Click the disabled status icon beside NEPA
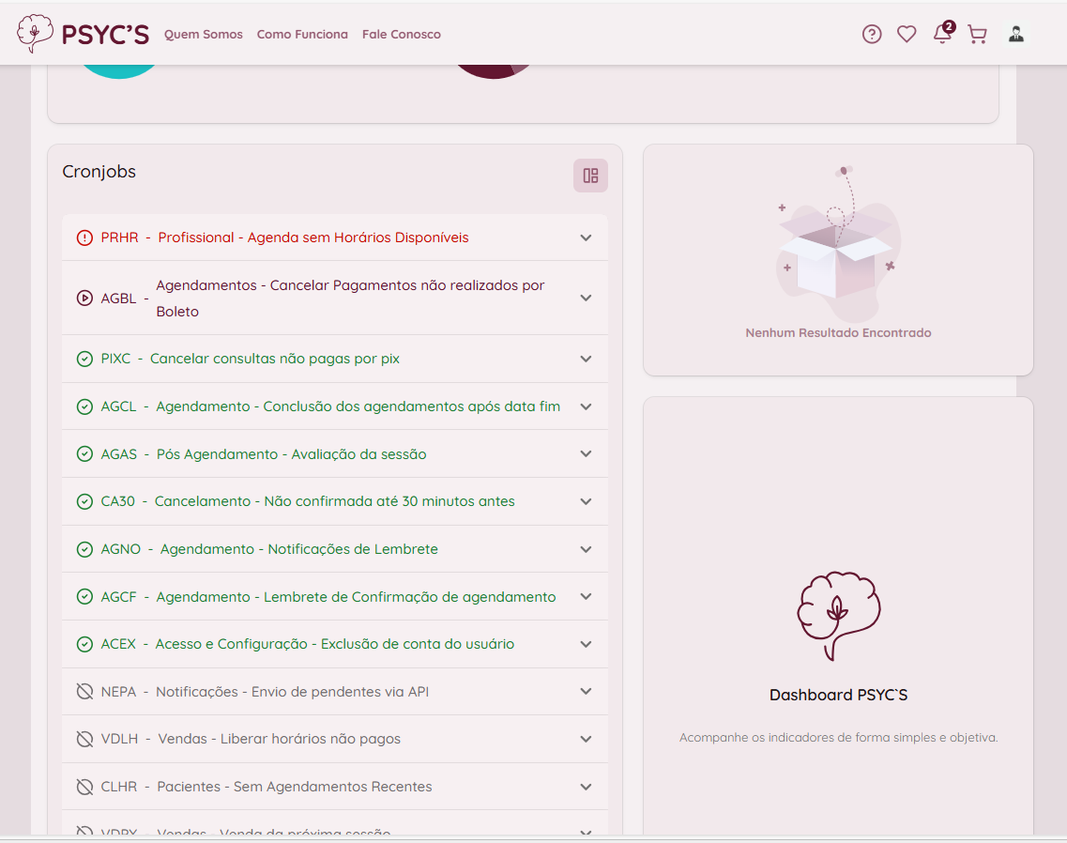1067x843 pixels. (84, 692)
